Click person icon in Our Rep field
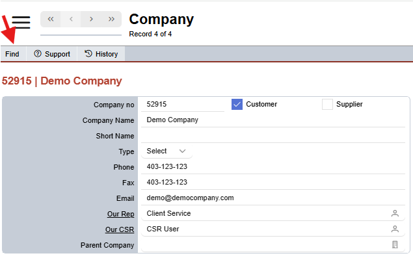This screenshot has height=260, width=413. coord(394,213)
